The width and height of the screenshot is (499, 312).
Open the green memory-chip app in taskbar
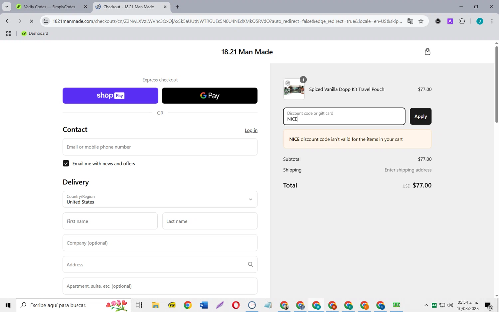click(x=396, y=305)
